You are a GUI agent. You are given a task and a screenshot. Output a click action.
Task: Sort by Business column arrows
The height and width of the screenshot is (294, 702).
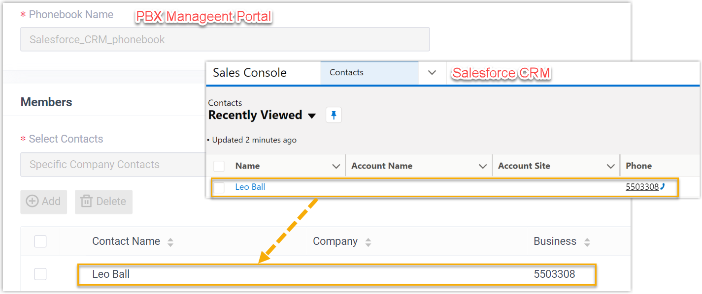[587, 242]
